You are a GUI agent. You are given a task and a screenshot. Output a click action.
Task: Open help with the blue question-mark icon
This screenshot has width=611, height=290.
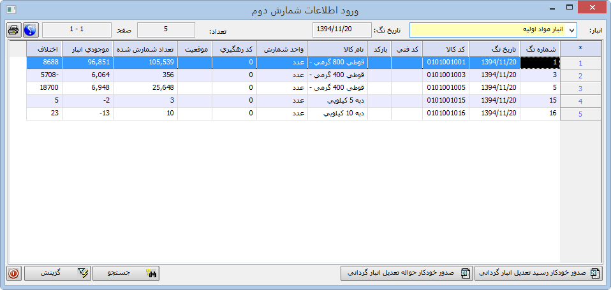[30, 30]
